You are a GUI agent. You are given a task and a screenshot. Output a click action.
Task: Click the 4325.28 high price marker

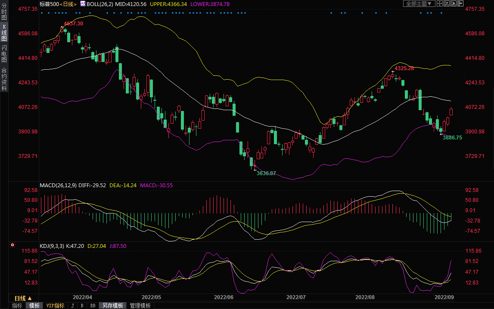click(404, 68)
